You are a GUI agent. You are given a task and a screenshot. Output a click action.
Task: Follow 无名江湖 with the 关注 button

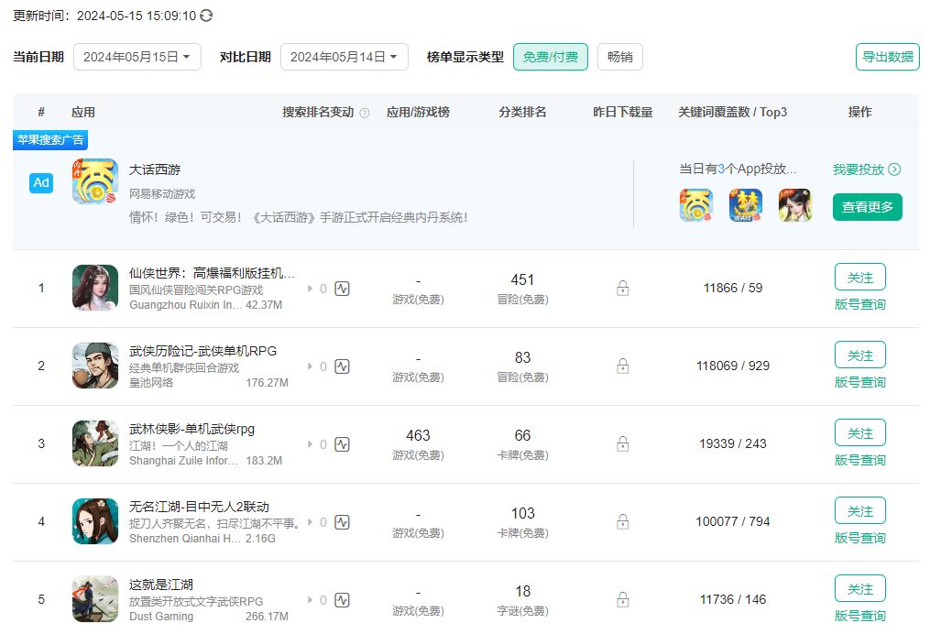coord(860,510)
